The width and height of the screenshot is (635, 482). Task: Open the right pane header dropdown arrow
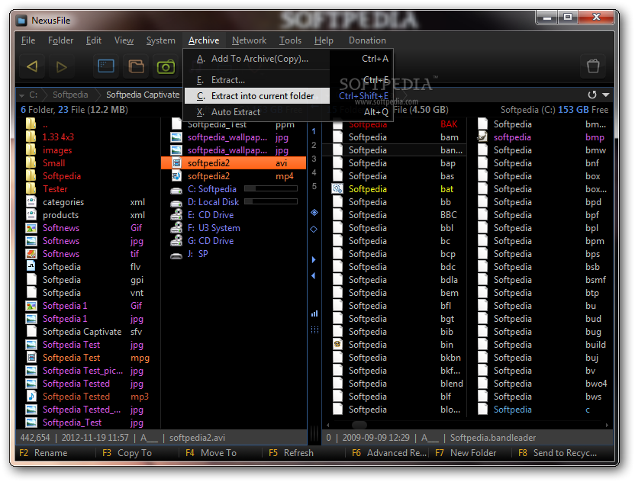coord(606,95)
